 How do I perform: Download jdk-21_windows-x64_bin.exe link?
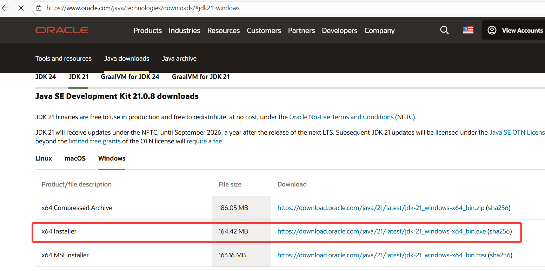pos(381,231)
